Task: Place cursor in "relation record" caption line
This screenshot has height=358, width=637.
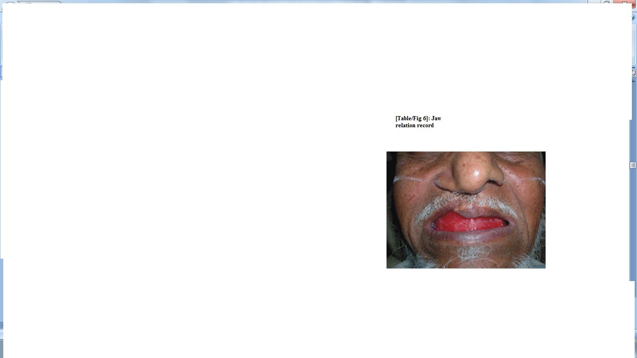Action: click(x=415, y=125)
